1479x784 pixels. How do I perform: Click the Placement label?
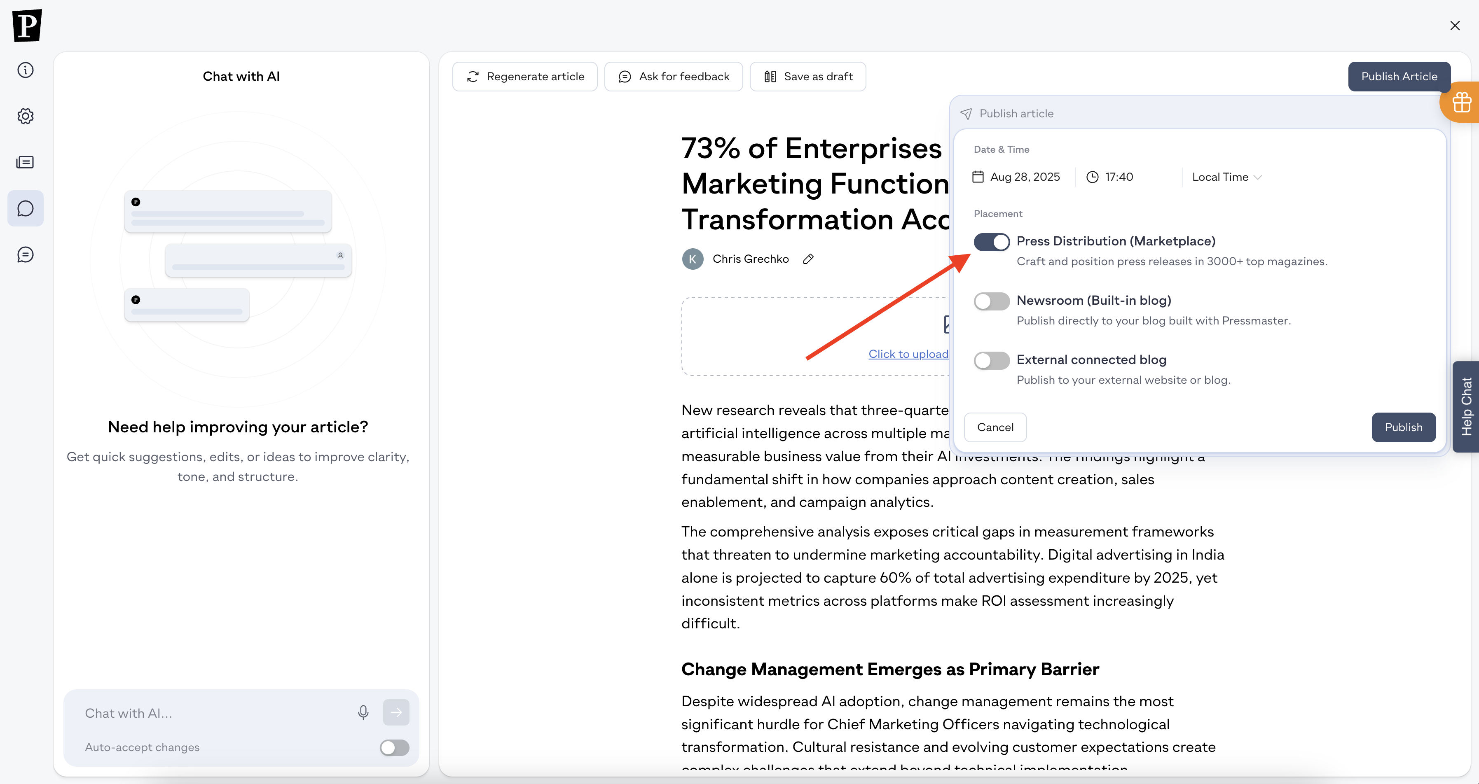998,214
